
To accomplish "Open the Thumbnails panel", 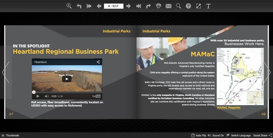I will pos(10,135).
